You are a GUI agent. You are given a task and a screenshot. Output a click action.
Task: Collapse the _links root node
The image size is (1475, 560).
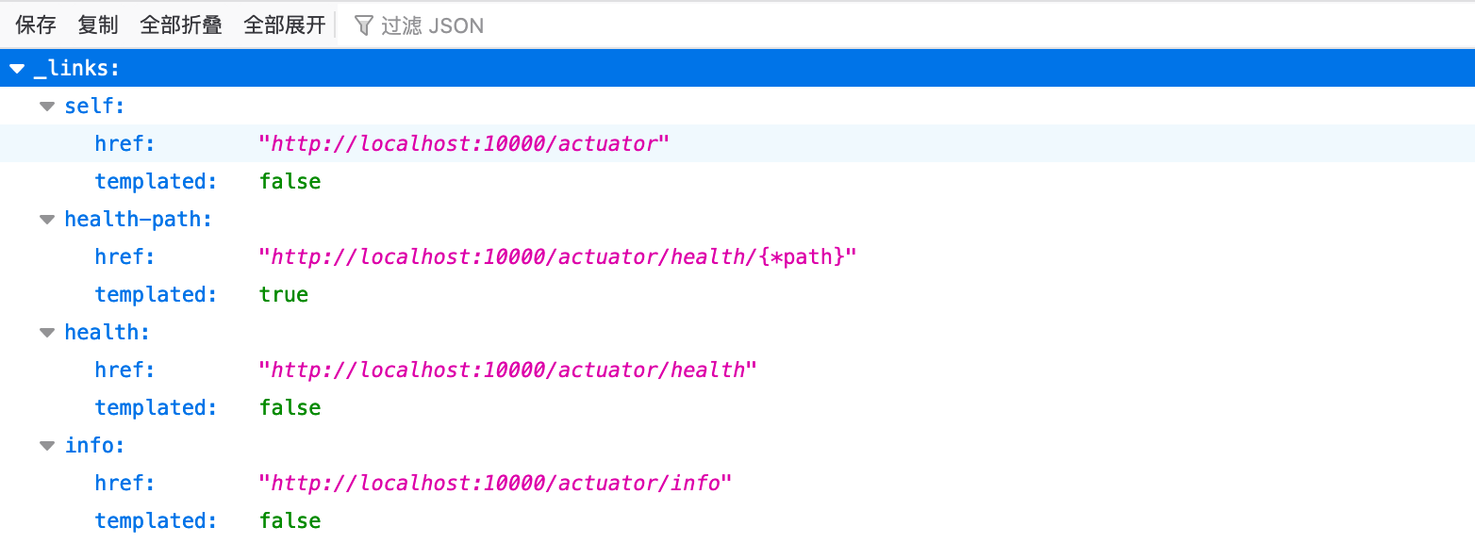point(17,69)
